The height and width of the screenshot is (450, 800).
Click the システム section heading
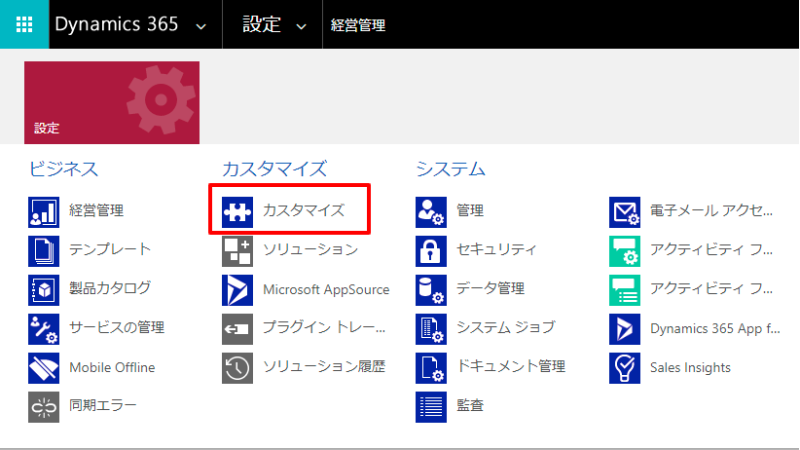coord(451,169)
